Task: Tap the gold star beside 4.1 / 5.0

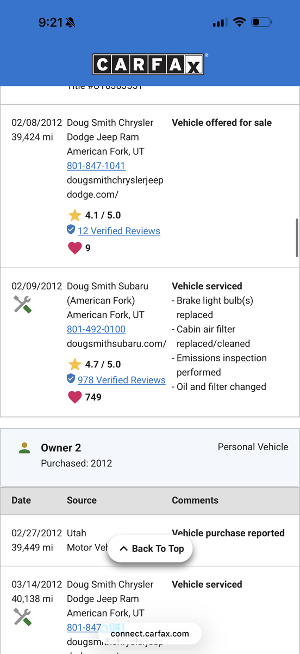Action: click(x=74, y=215)
